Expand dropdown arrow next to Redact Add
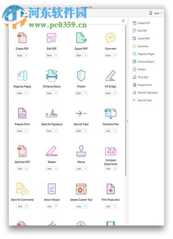The width and height of the screenshot is (173, 239). [x=56, y=169]
